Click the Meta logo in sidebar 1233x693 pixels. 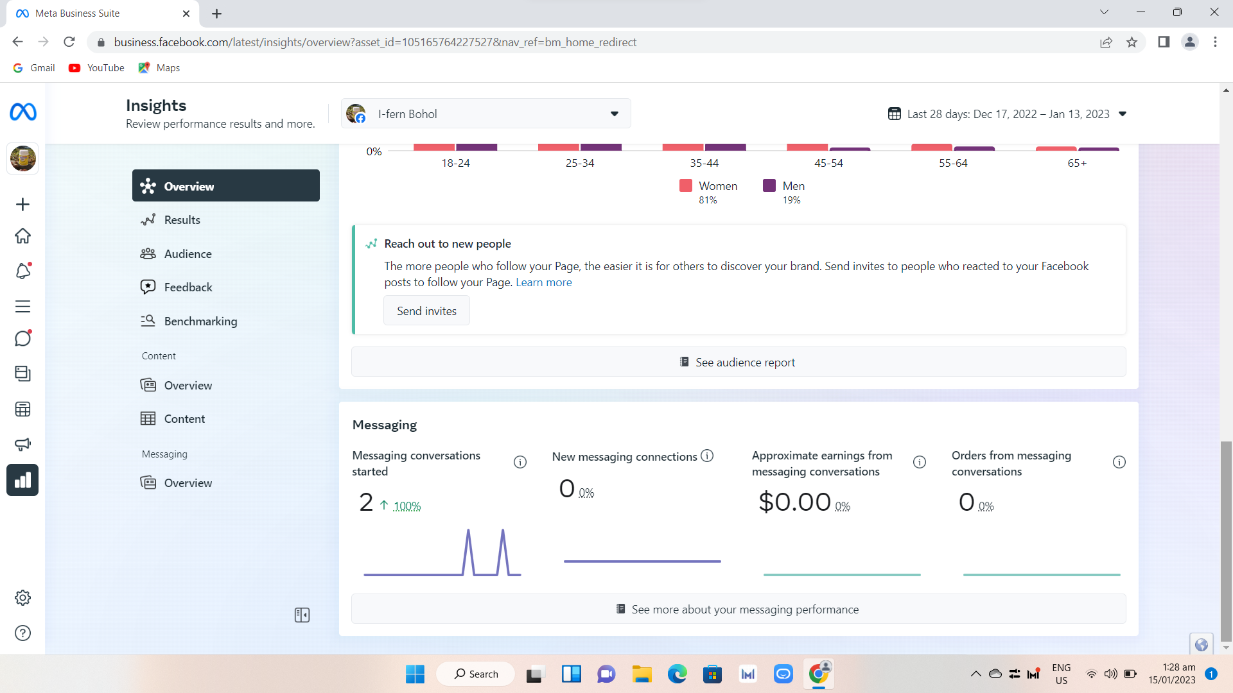point(23,112)
